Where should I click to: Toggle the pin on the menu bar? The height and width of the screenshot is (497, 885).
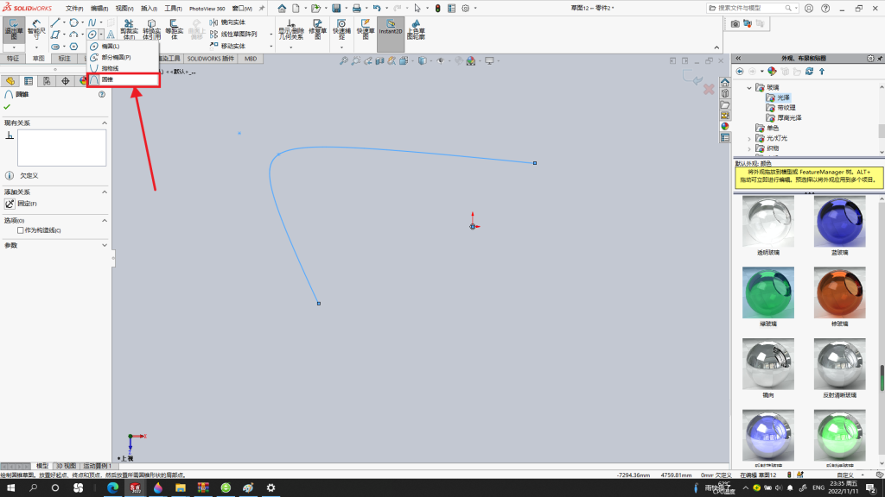tap(261, 9)
